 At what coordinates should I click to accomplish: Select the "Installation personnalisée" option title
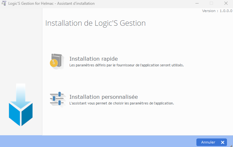(x=103, y=97)
